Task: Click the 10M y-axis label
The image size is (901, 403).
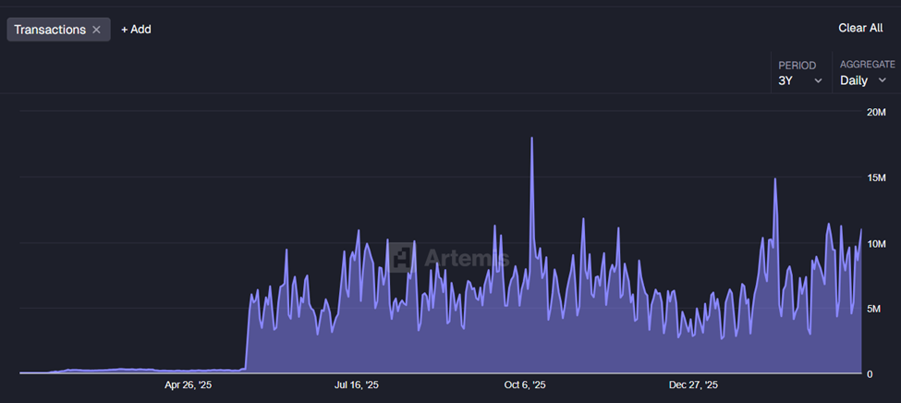Action: point(875,243)
